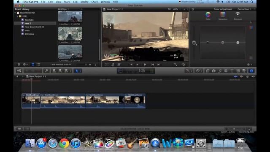Select the ZOmbies event
This screenshot has width=270, height=152.
pos(29,34)
